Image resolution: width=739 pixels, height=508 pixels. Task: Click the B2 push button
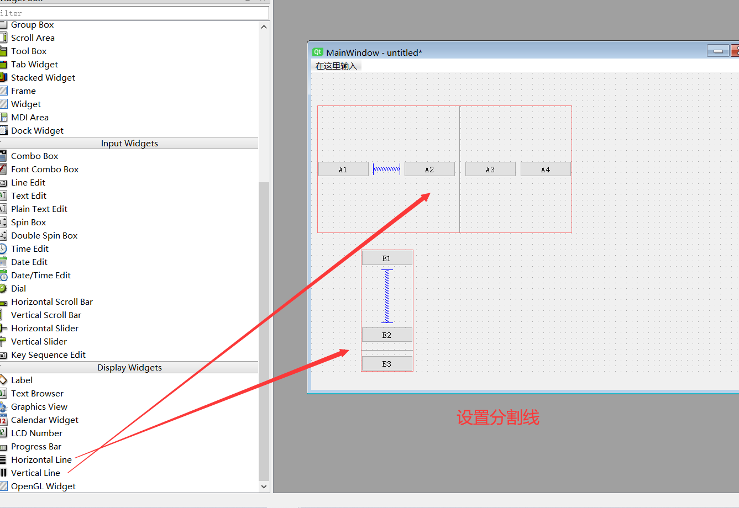point(387,335)
